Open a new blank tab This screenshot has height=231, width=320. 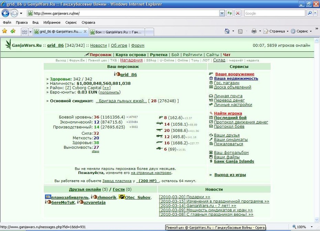pyautogui.click(x=149, y=32)
